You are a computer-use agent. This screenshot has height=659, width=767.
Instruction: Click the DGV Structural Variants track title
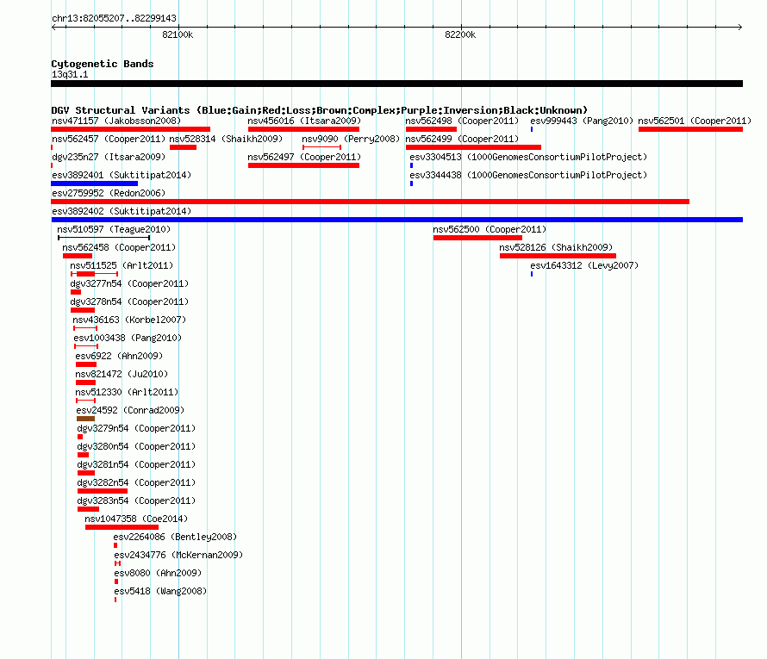320,110
